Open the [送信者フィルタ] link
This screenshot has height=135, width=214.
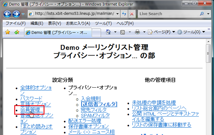click(x=99, y=104)
